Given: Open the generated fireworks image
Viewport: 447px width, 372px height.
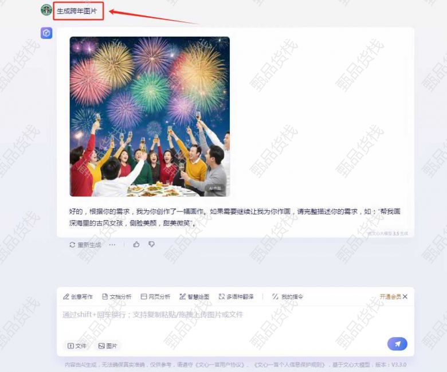Looking at the screenshot, I should point(150,116).
